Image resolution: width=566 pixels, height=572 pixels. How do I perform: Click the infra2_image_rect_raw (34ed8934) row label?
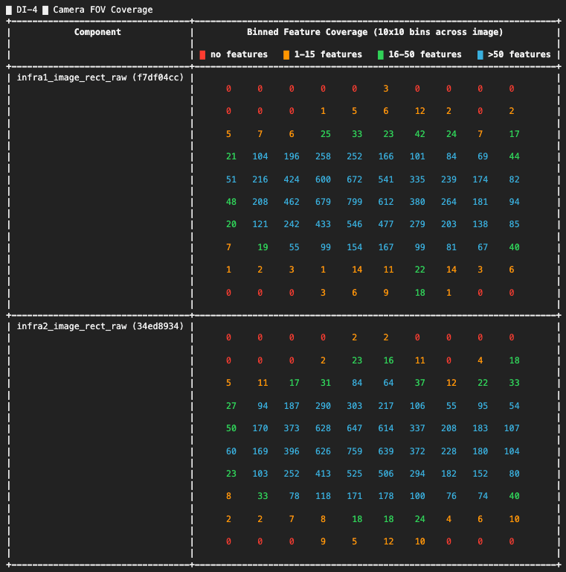pos(100,326)
